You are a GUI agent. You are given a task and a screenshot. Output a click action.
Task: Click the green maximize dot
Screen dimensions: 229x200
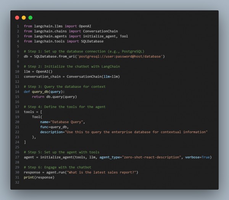[31, 18]
